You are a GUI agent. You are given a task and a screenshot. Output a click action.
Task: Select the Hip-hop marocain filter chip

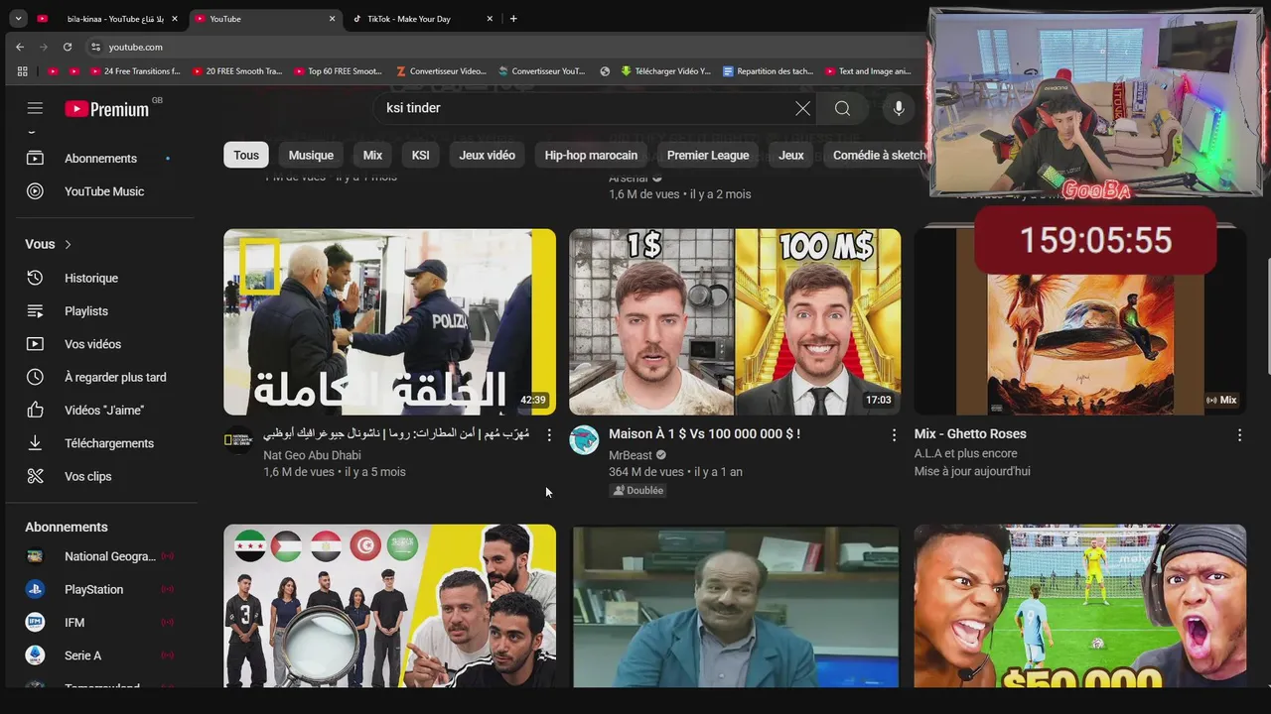coord(591,155)
